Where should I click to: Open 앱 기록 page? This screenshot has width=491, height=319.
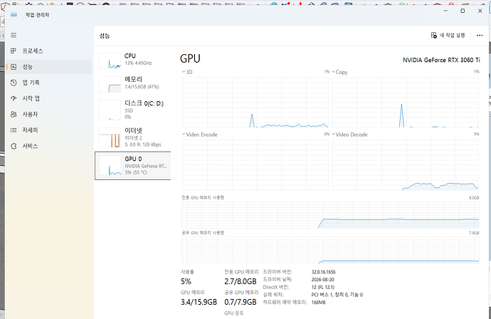tap(31, 83)
